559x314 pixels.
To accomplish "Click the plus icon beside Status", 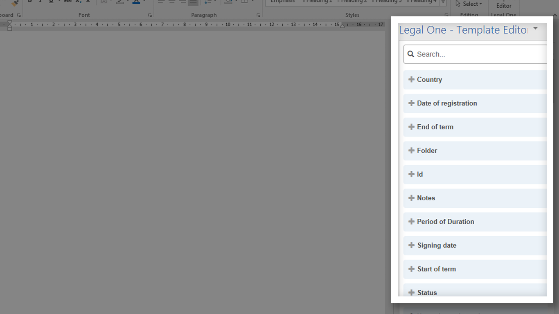I will (x=412, y=293).
